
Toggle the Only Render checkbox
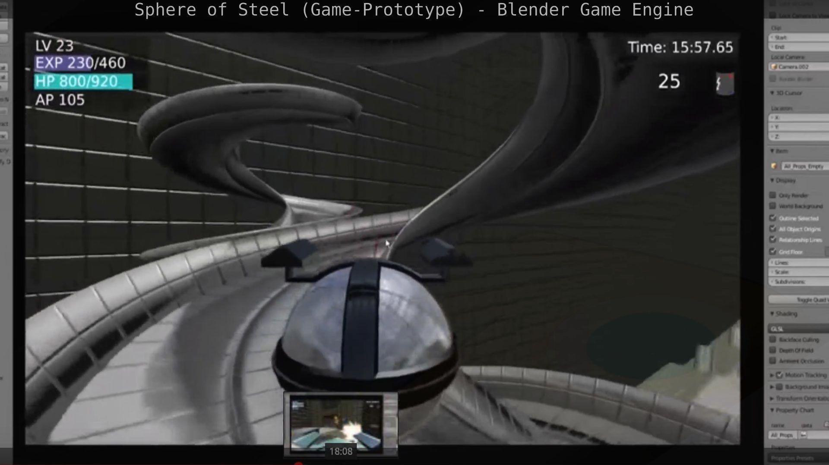[773, 195]
